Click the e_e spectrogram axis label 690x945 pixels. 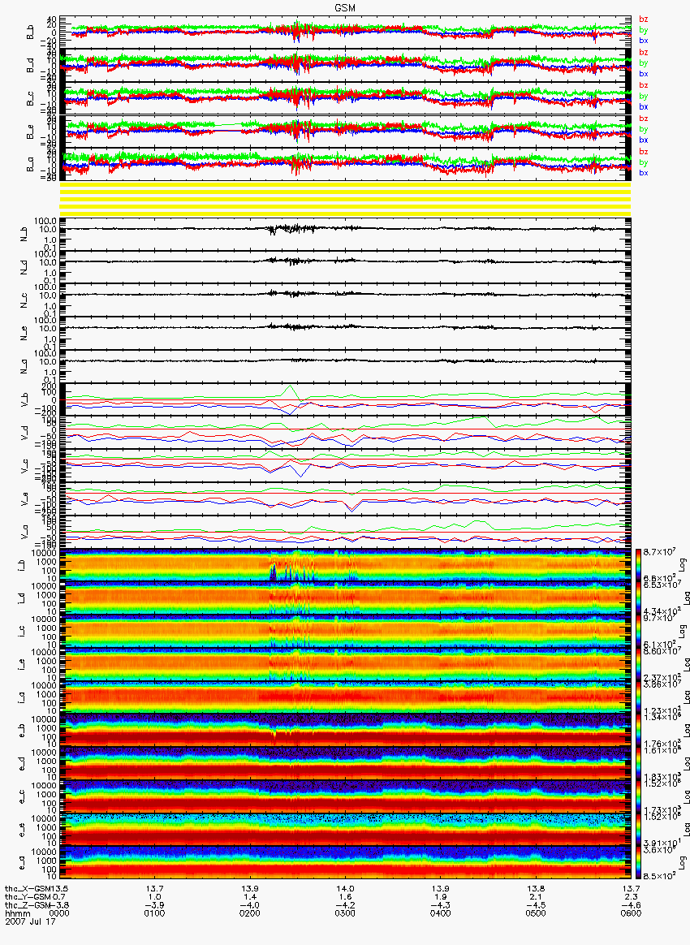click(22, 831)
